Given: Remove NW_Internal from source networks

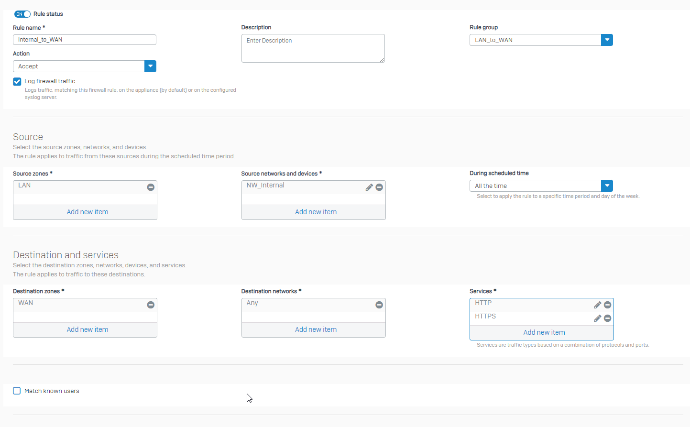Looking at the screenshot, I should point(379,187).
